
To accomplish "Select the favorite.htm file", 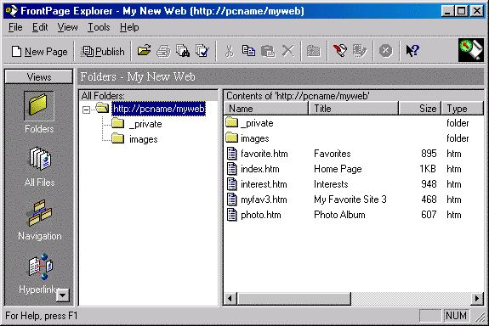I will [x=264, y=154].
